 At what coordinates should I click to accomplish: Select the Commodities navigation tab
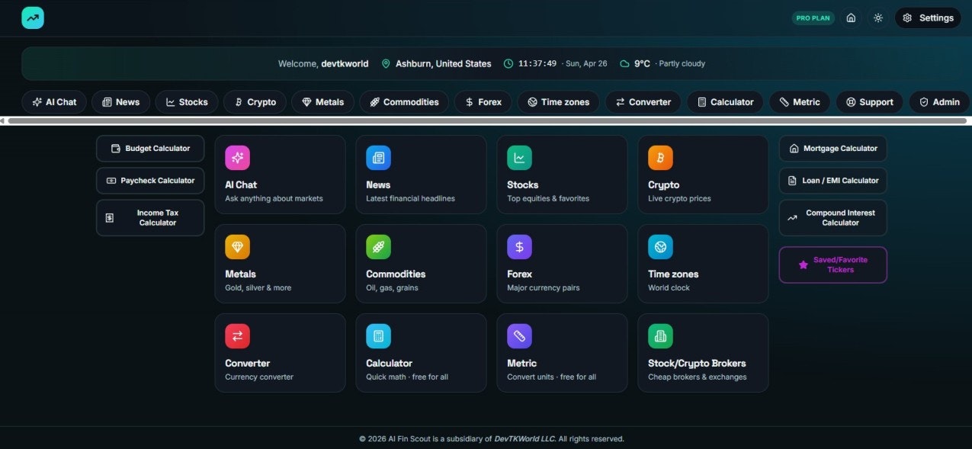point(404,102)
